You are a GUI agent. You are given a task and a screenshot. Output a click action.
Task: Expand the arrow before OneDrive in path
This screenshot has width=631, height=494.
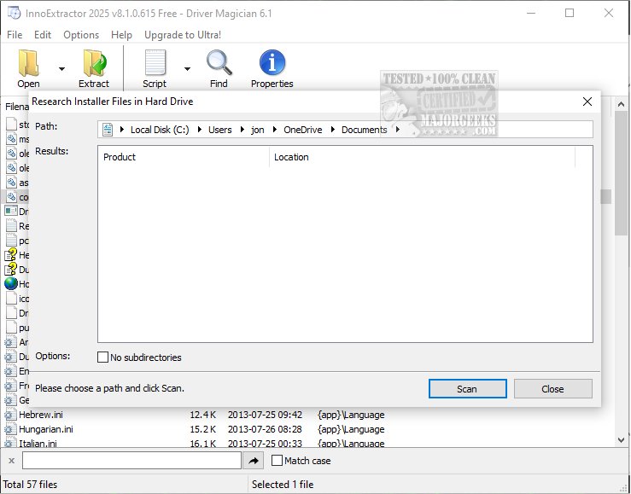[274, 130]
